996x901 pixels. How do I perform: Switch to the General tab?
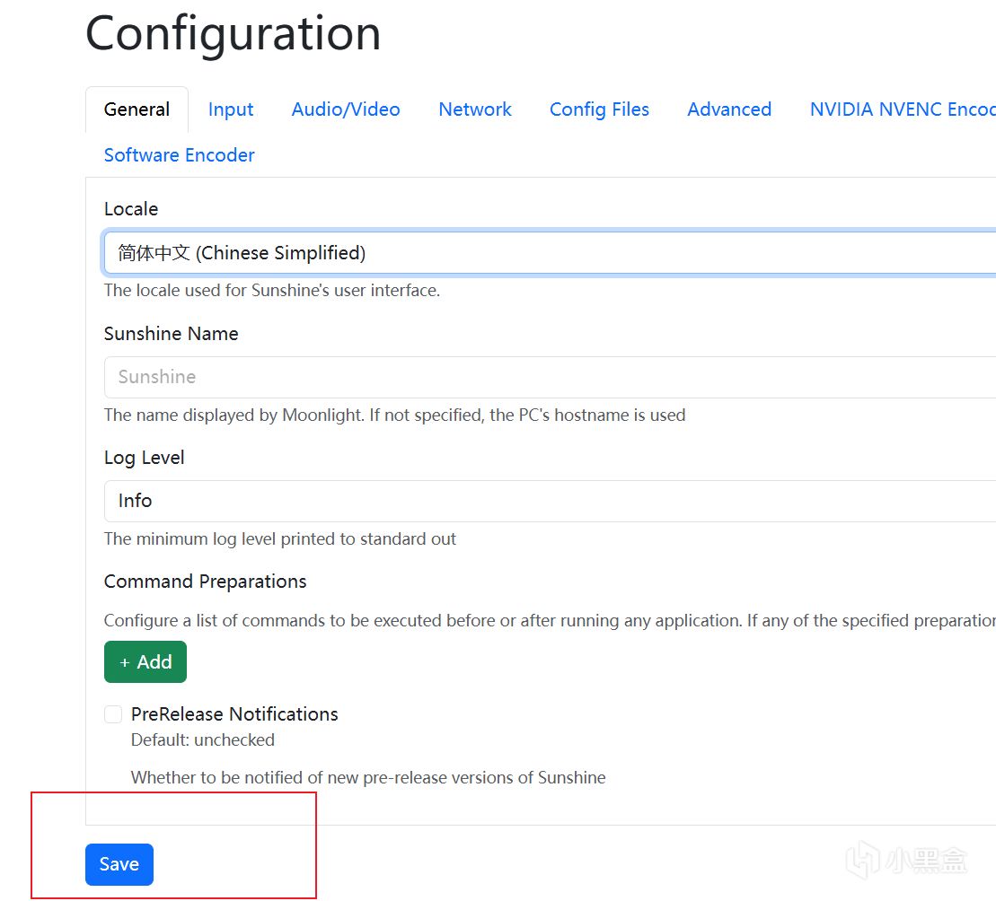coord(137,109)
